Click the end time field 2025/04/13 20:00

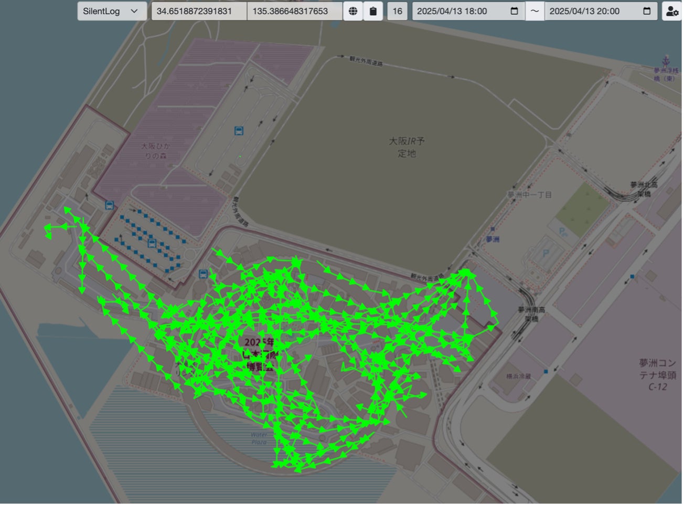[601, 11]
